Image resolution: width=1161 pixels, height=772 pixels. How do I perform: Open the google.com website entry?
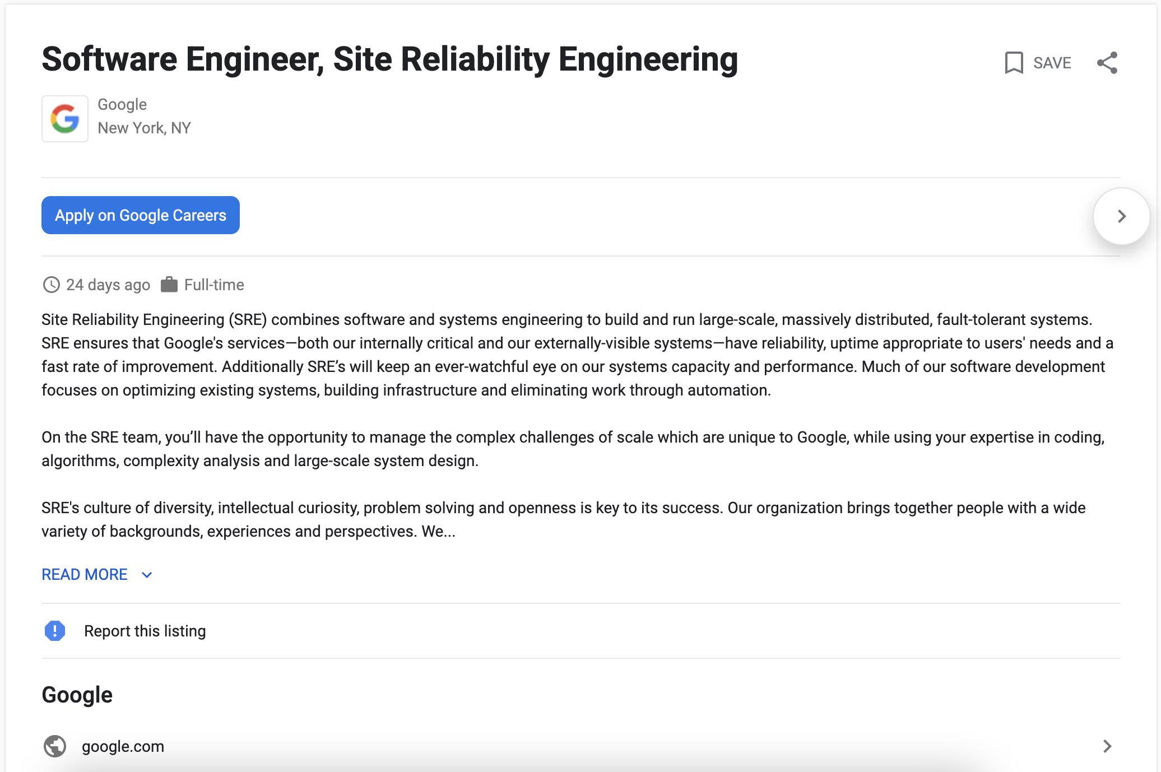(123, 746)
